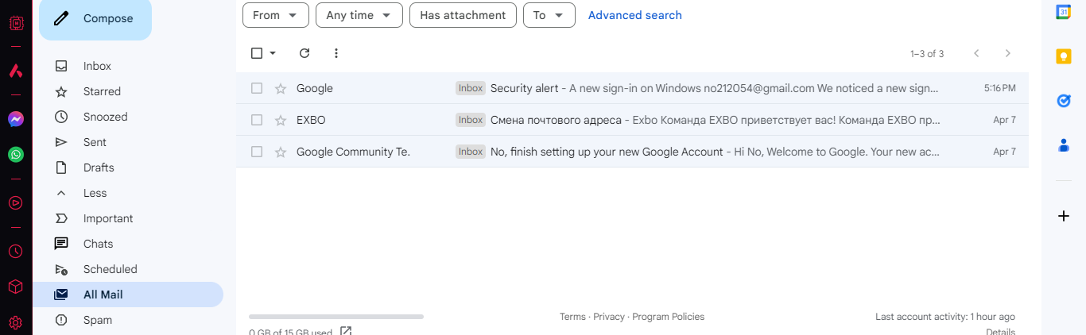Image resolution: width=1086 pixels, height=335 pixels.
Task: Open the Any time filter dropdown
Action: (359, 15)
